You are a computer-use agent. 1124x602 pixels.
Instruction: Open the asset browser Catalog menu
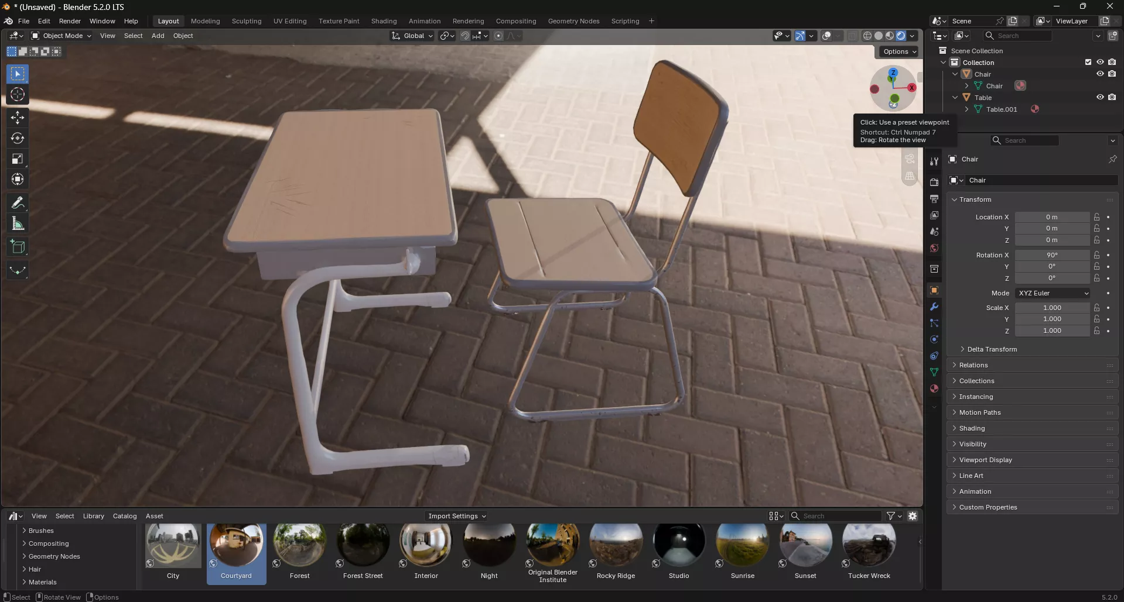tap(125, 516)
